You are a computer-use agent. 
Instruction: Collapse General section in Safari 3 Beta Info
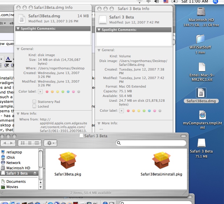click(x=99, y=50)
